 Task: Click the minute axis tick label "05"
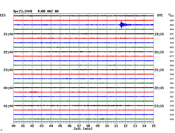pyautogui.click(x=60, y=126)
